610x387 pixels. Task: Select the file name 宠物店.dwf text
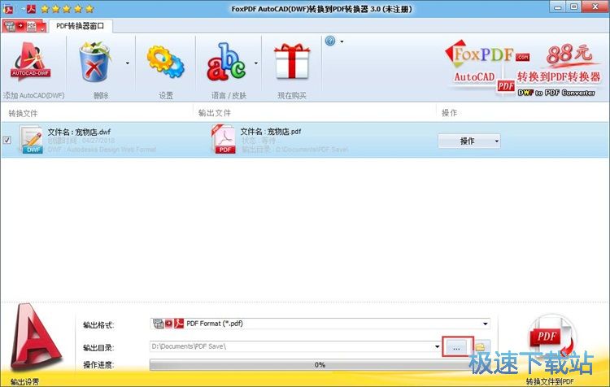[79, 132]
